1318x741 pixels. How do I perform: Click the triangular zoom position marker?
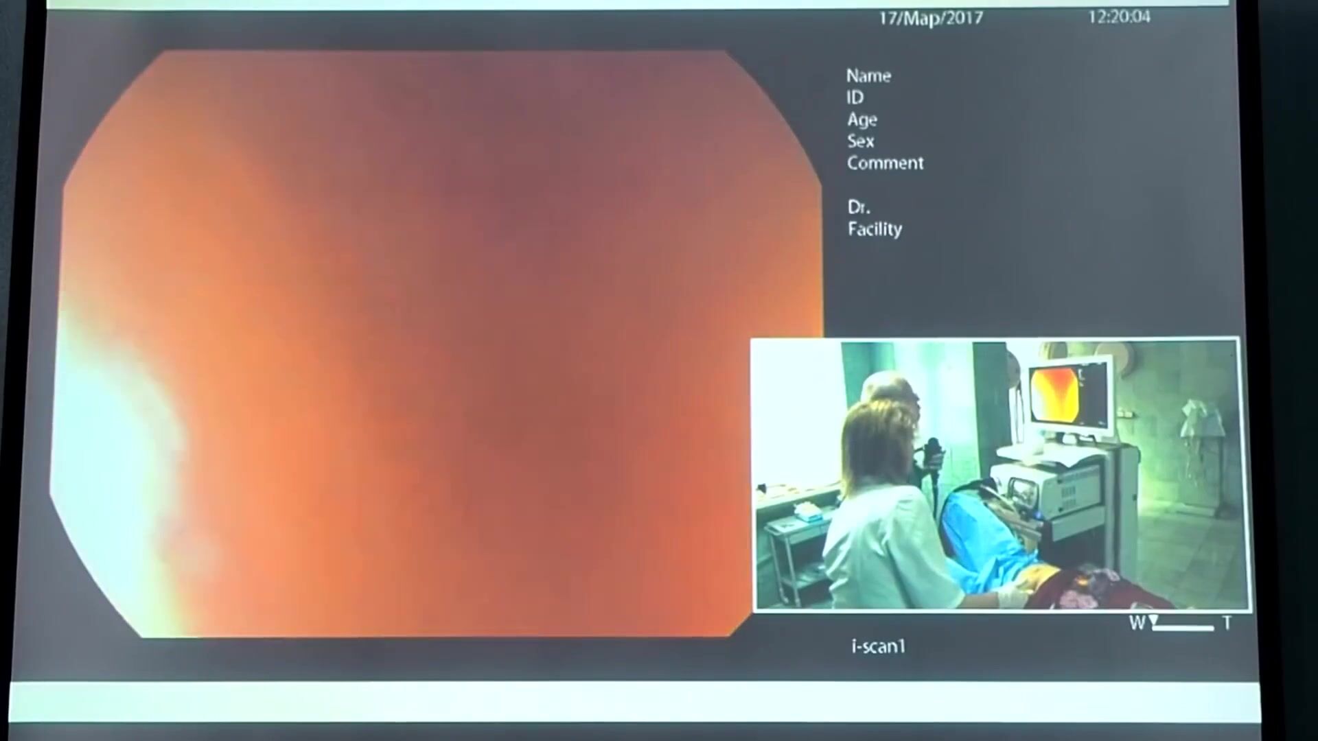[1154, 620]
